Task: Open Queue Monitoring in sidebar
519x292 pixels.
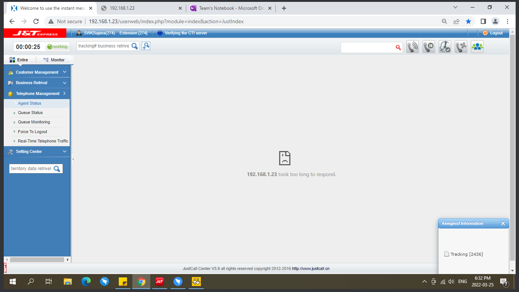Action: pyautogui.click(x=34, y=122)
